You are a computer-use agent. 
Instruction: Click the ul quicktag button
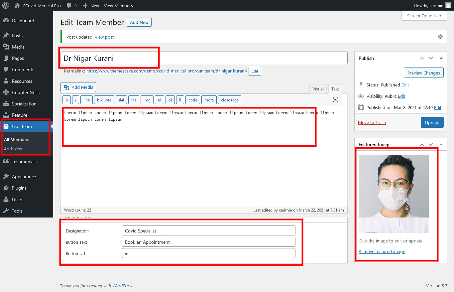[x=160, y=100]
